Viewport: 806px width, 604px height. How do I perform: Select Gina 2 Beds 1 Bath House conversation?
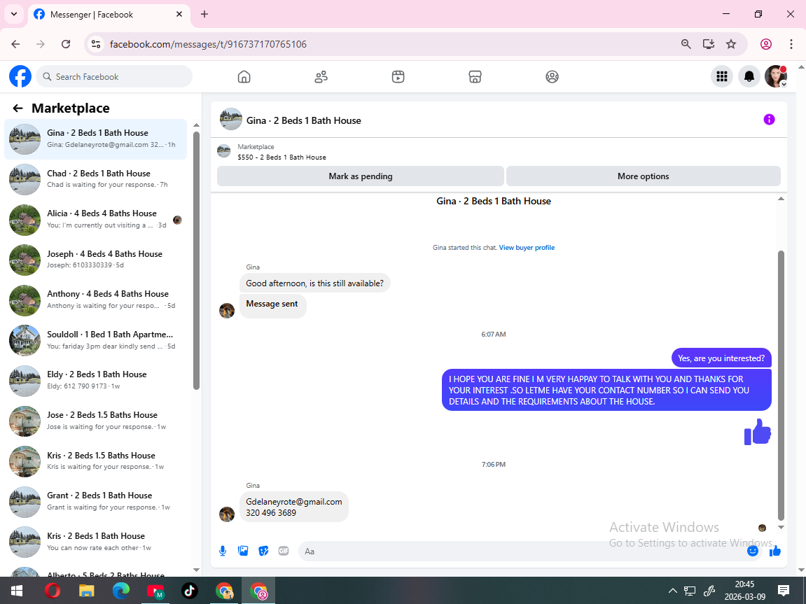coord(96,139)
